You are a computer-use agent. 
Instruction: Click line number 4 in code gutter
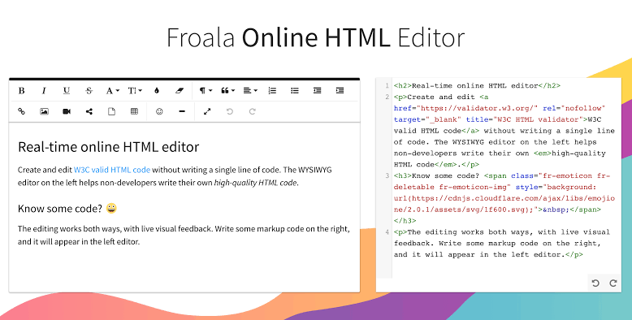click(387, 232)
